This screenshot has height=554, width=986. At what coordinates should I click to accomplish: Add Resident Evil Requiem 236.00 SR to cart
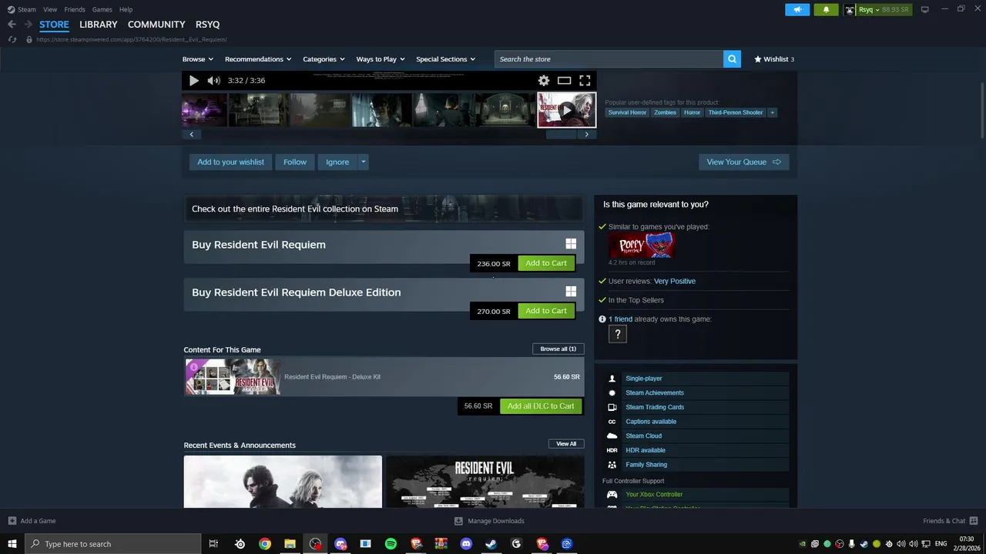[x=546, y=263]
